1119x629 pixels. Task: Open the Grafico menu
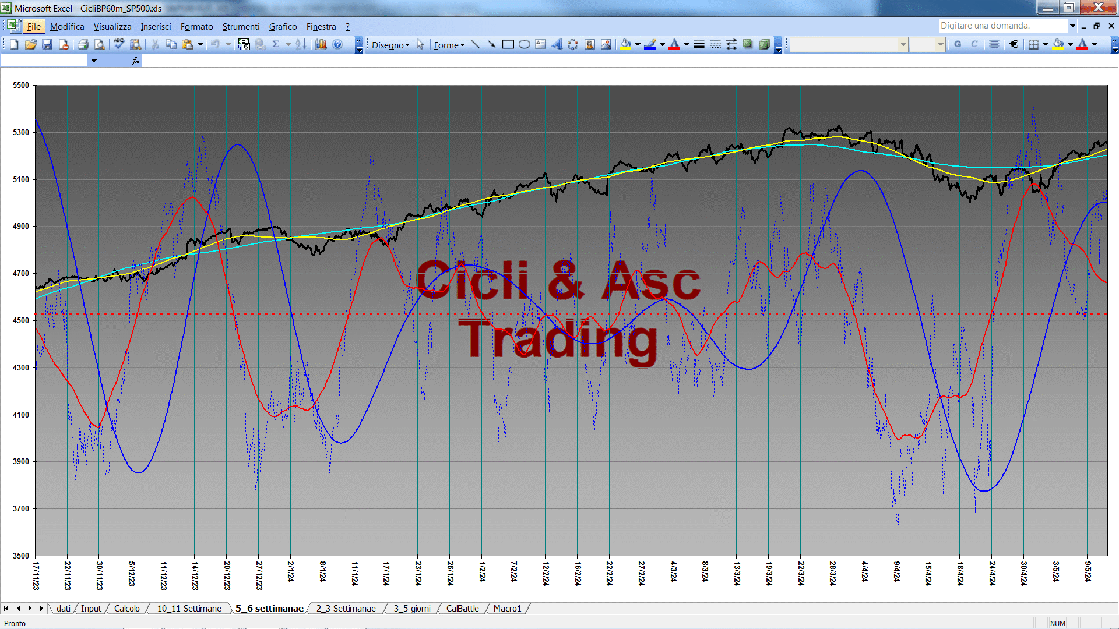pos(283,26)
